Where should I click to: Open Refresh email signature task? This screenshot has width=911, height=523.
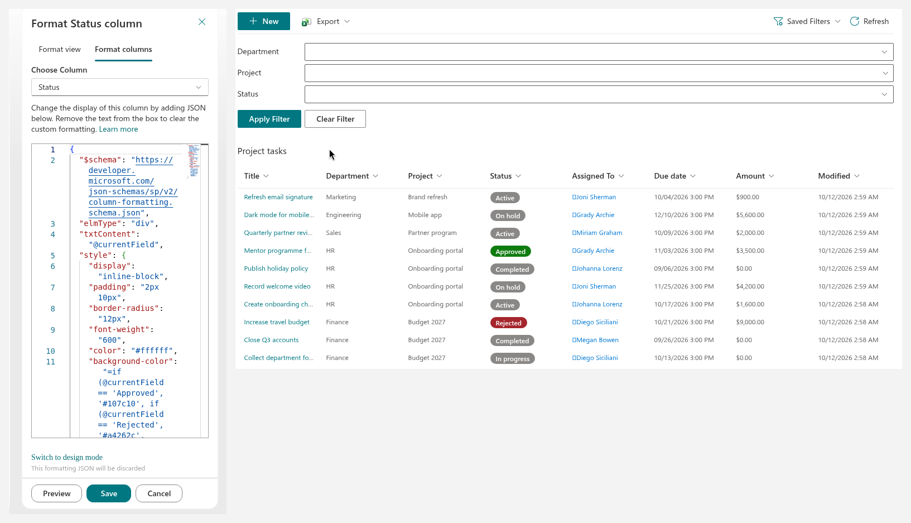(278, 197)
